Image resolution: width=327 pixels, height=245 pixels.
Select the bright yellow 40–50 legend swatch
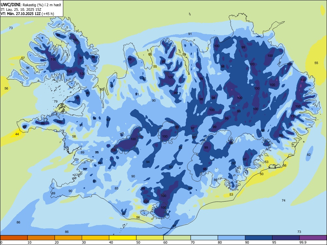pos(123,238)
